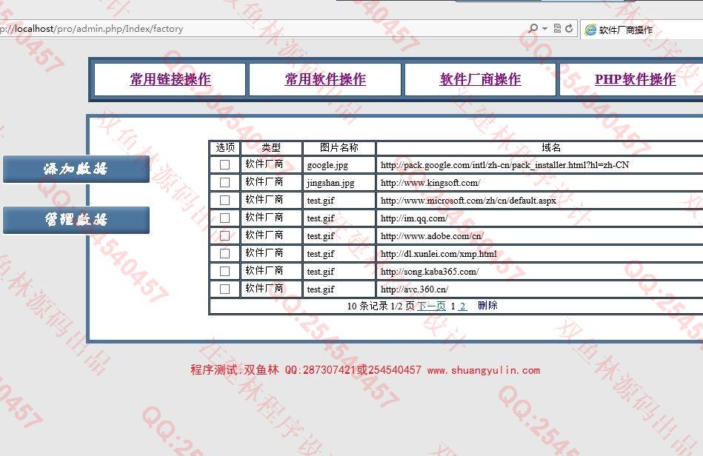
Task: Jump to page 2 in pagination
Action: [x=463, y=306]
